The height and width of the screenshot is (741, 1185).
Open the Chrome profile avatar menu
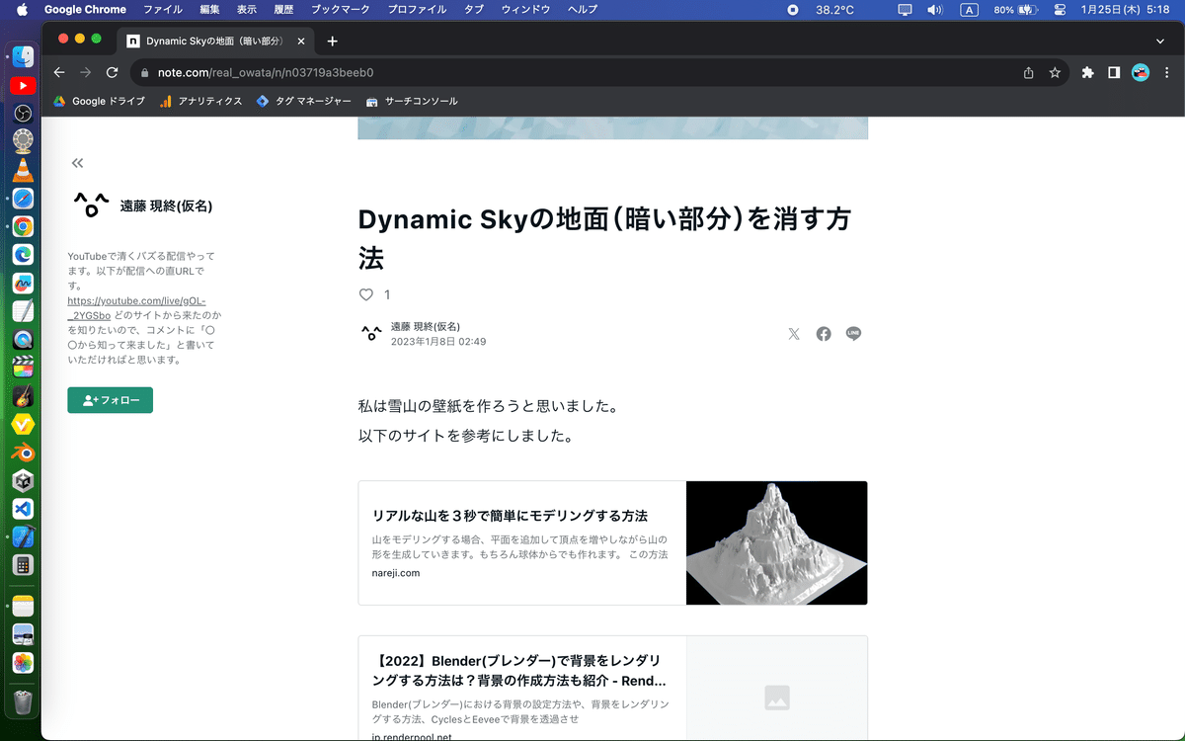point(1141,72)
